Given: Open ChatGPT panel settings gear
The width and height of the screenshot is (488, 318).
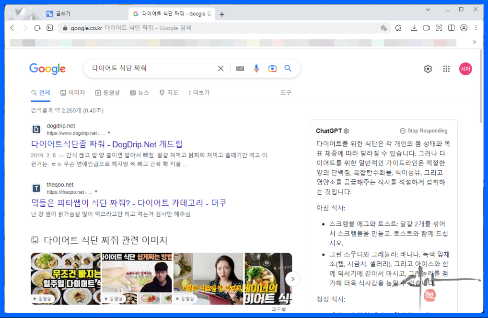Looking at the screenshot, I should (346, 131).
